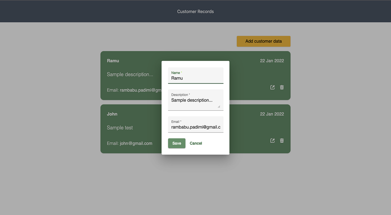Click the Add customer data button
The image size is (391, 215).
(x=263, y=41)
